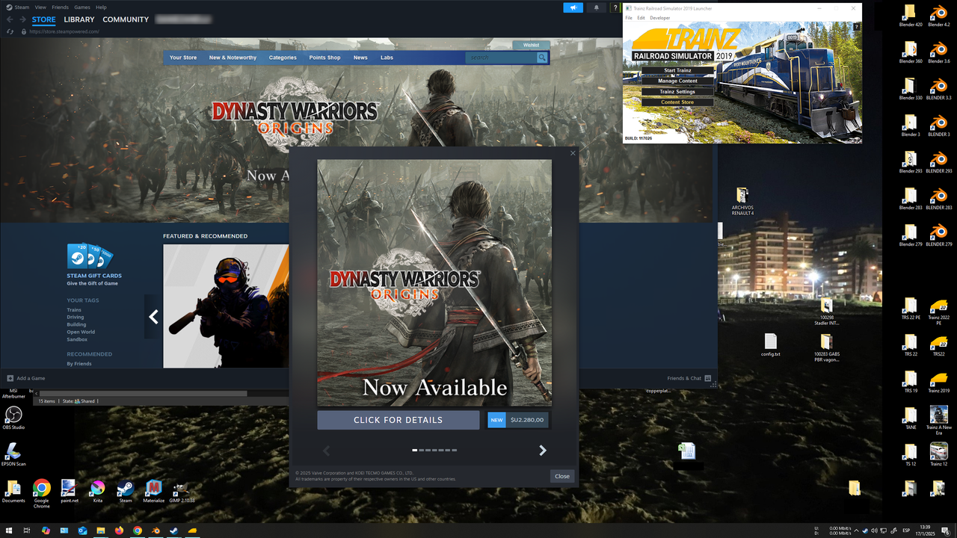Image resolution: width=957 pixels, height=538 pixels.
Task: Open Content Store in Trainz launcher
Action: click(677, 102)
